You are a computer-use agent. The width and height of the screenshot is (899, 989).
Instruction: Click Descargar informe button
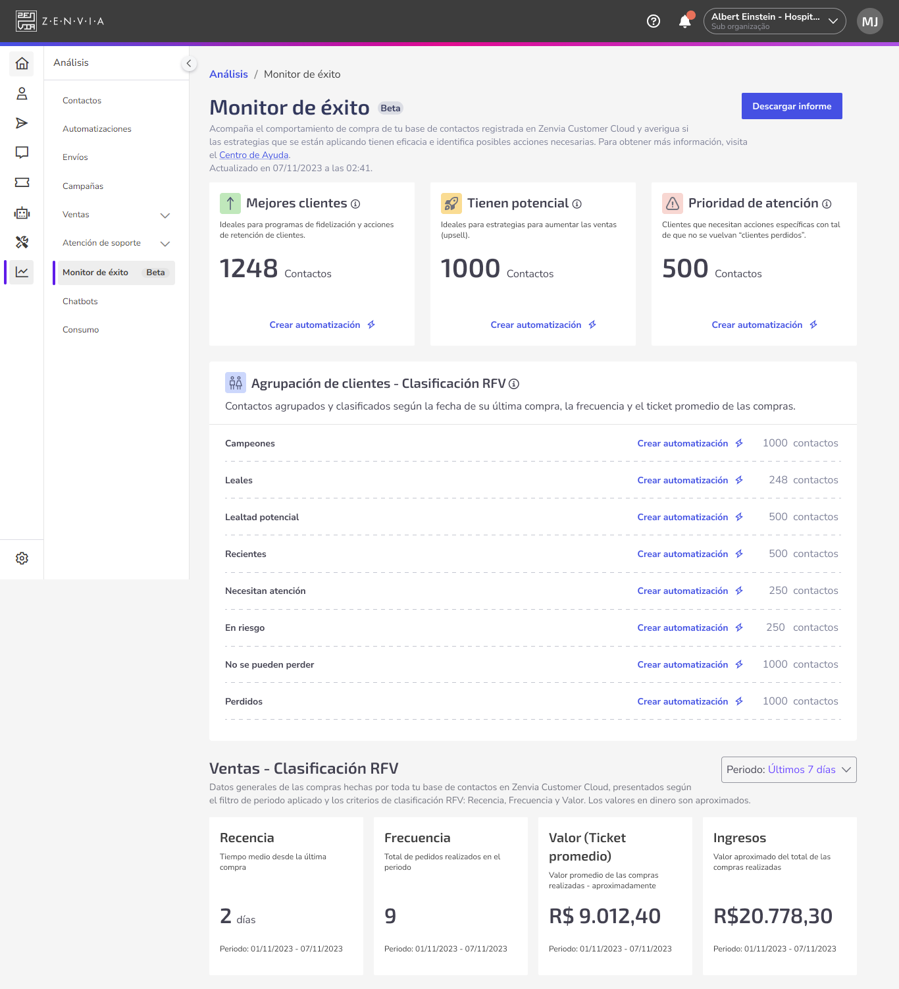(x=792, y=106)
